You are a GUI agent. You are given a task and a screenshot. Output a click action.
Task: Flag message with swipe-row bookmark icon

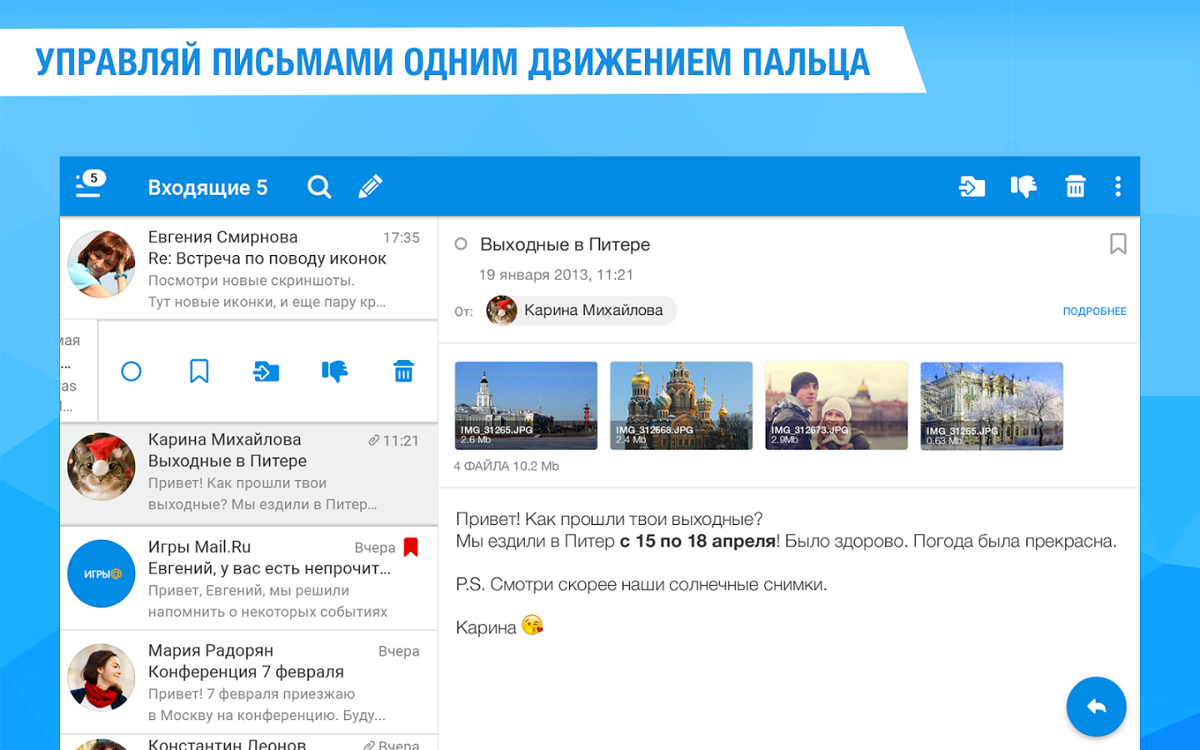(x=199, y=371)
